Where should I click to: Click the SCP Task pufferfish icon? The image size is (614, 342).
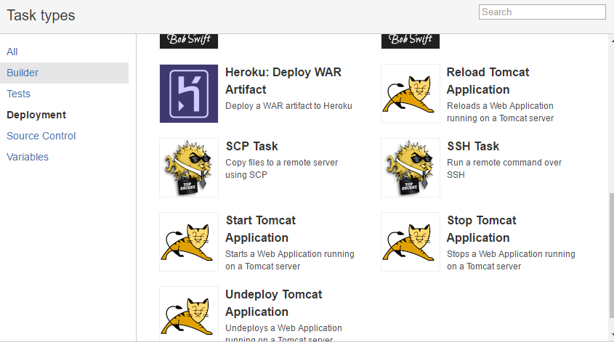coord(189,168)
